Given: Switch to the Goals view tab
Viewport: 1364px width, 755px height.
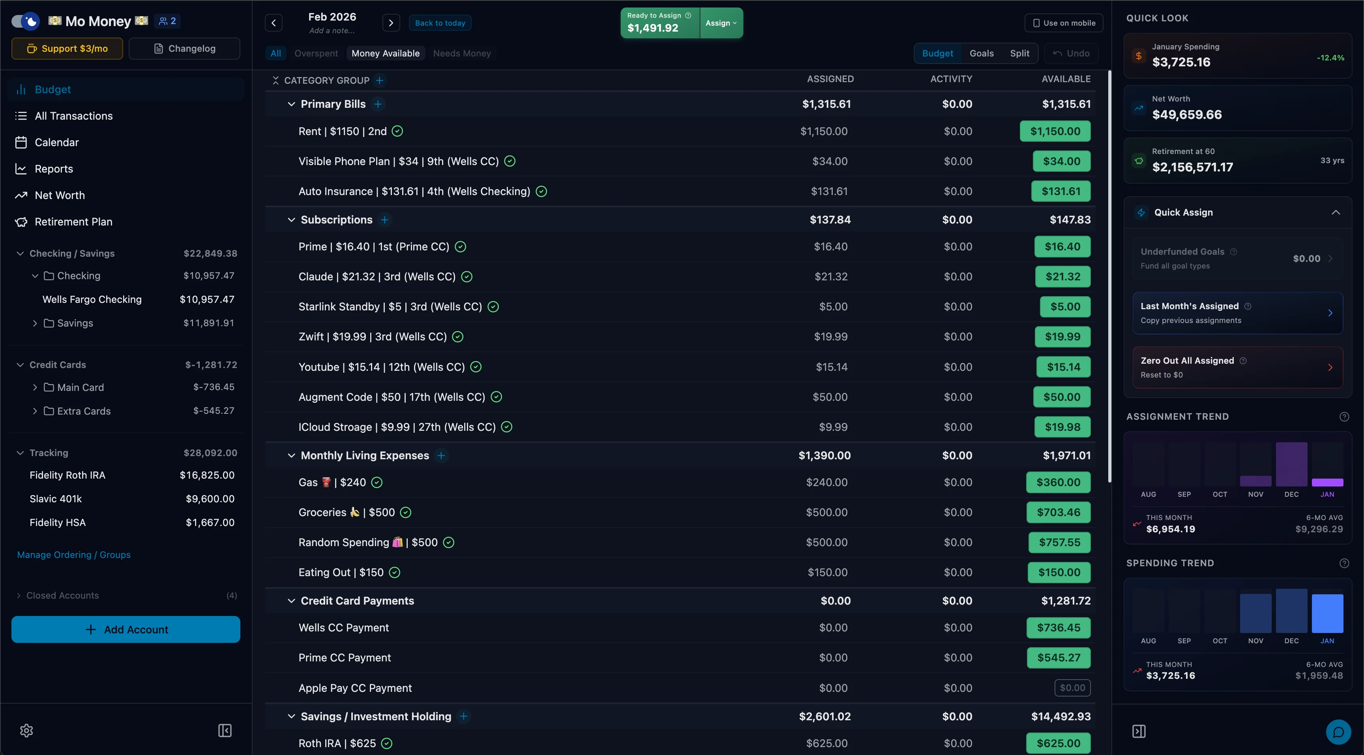Looking at the screenshot, I should [x=981, y=53].
